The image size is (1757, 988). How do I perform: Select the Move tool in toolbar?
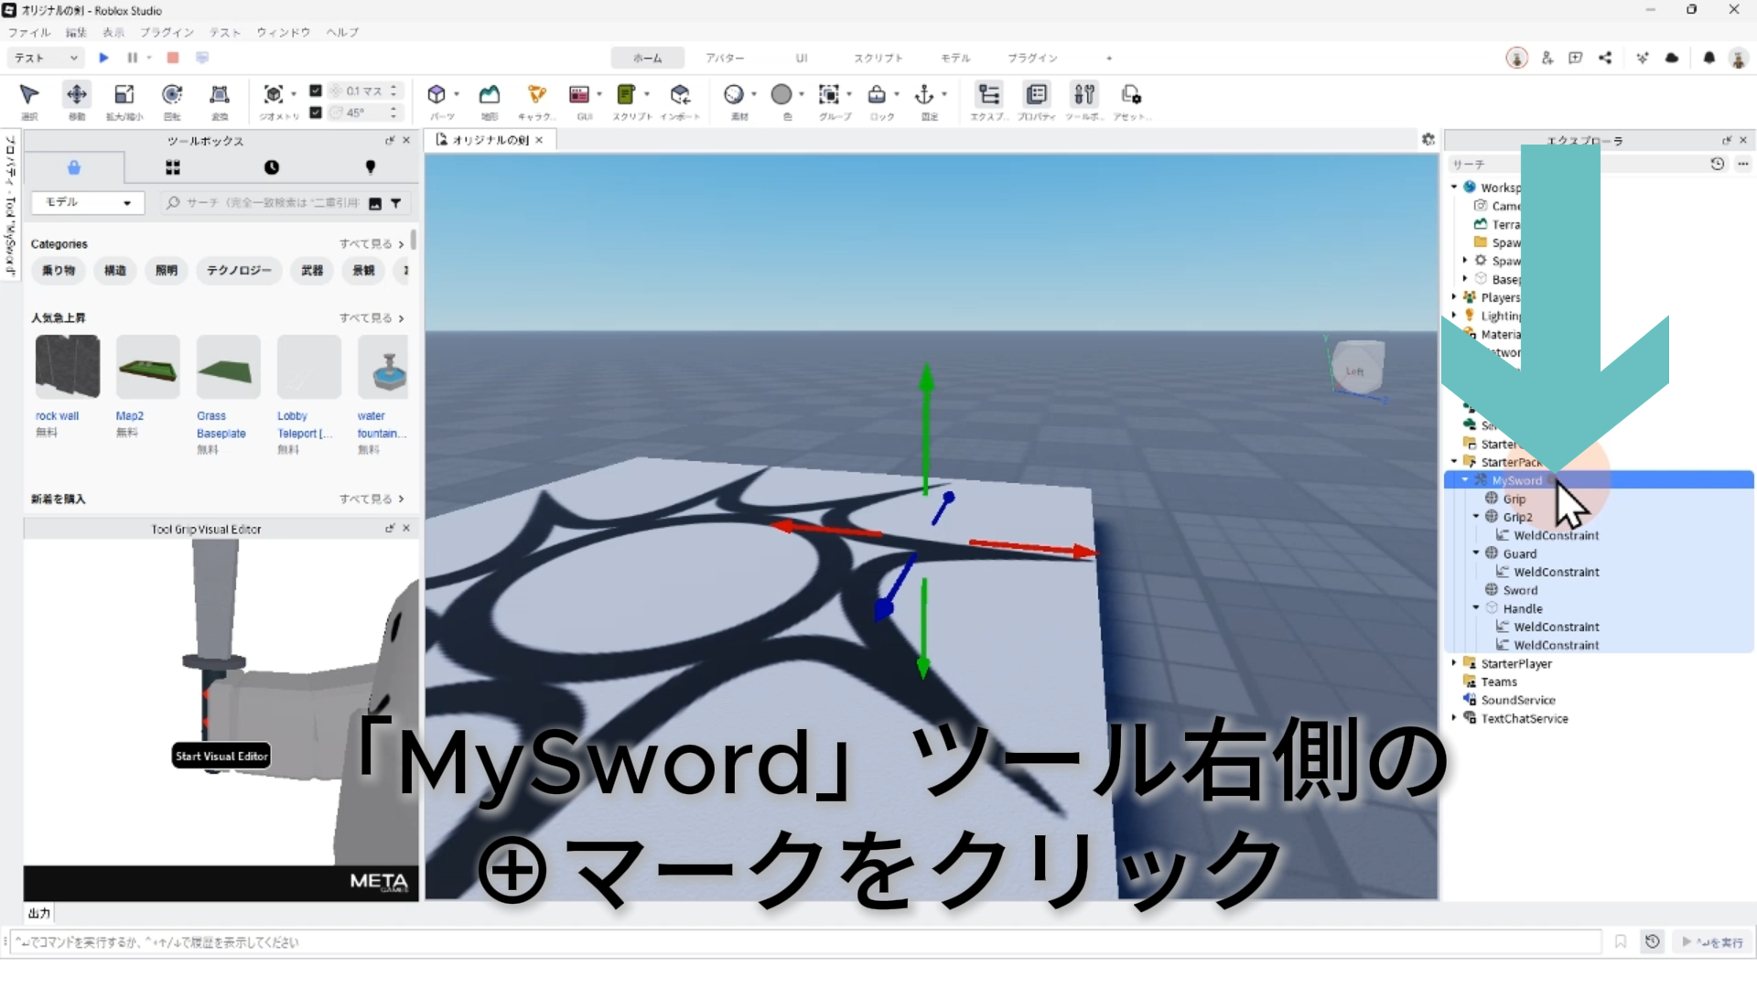(77, 95)
